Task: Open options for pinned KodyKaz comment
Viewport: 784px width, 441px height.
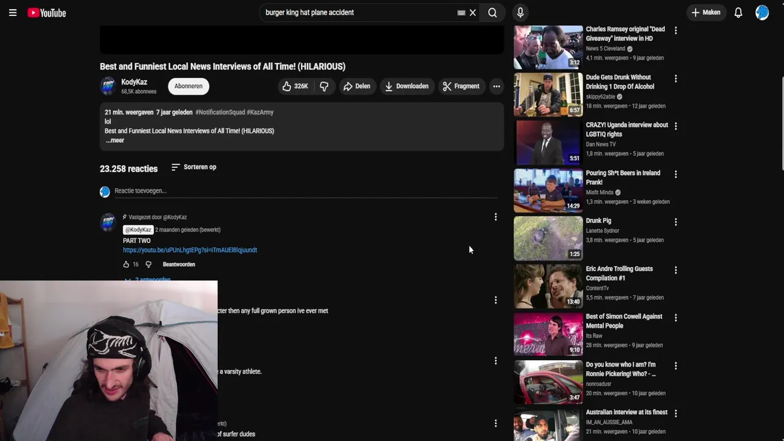Action: point(496,217)
